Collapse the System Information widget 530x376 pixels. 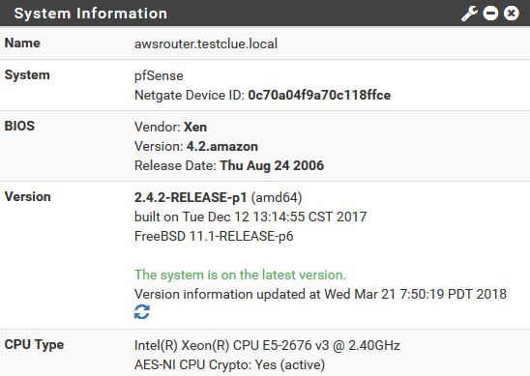pos(490,14)
